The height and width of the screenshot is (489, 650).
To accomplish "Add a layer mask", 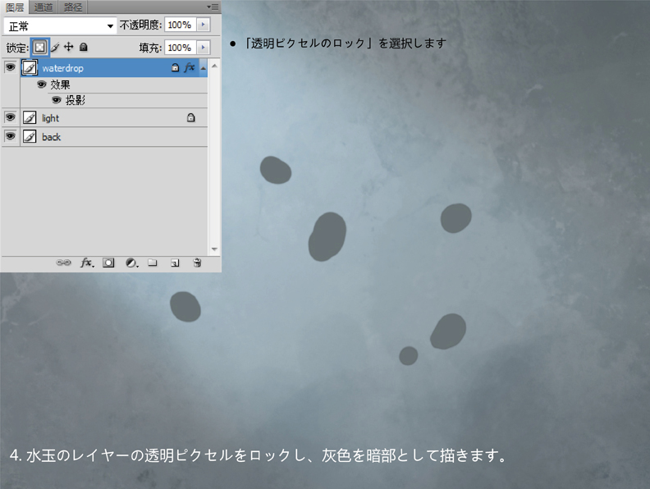I will pos(108,263).
